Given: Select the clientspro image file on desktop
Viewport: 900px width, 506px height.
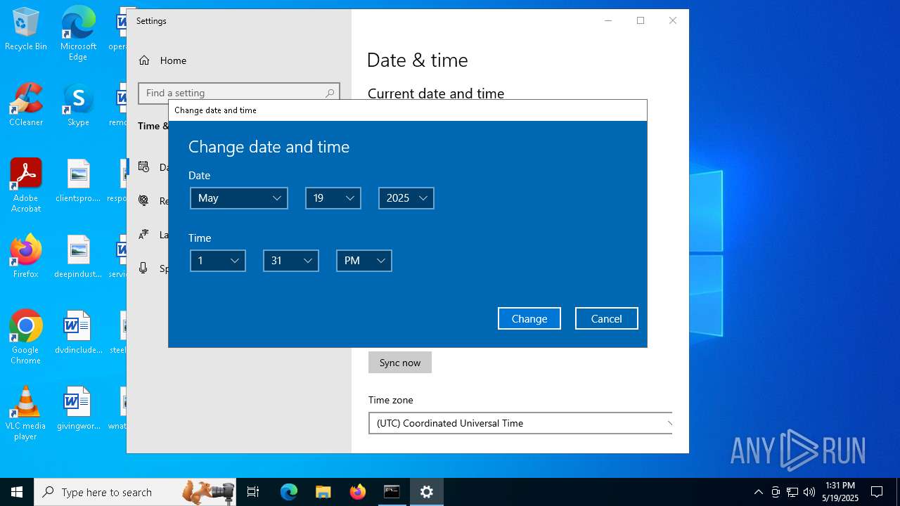Looking at the screenshot, I should pos(78,181).
